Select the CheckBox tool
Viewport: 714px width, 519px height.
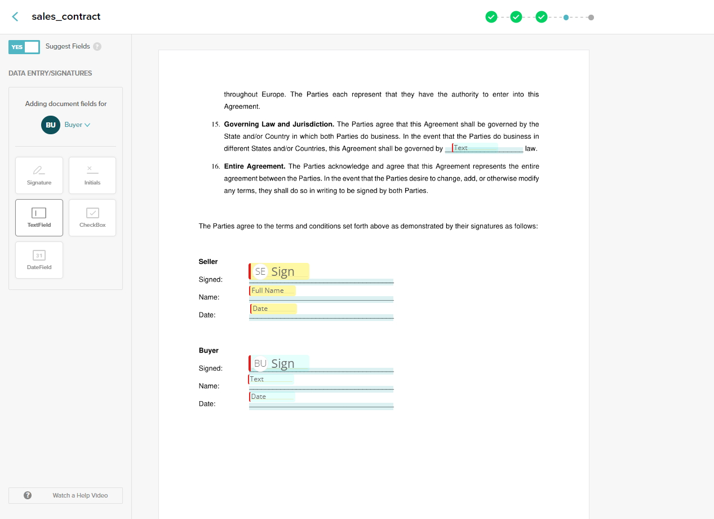pyautogui.click(x=92, y=217)
